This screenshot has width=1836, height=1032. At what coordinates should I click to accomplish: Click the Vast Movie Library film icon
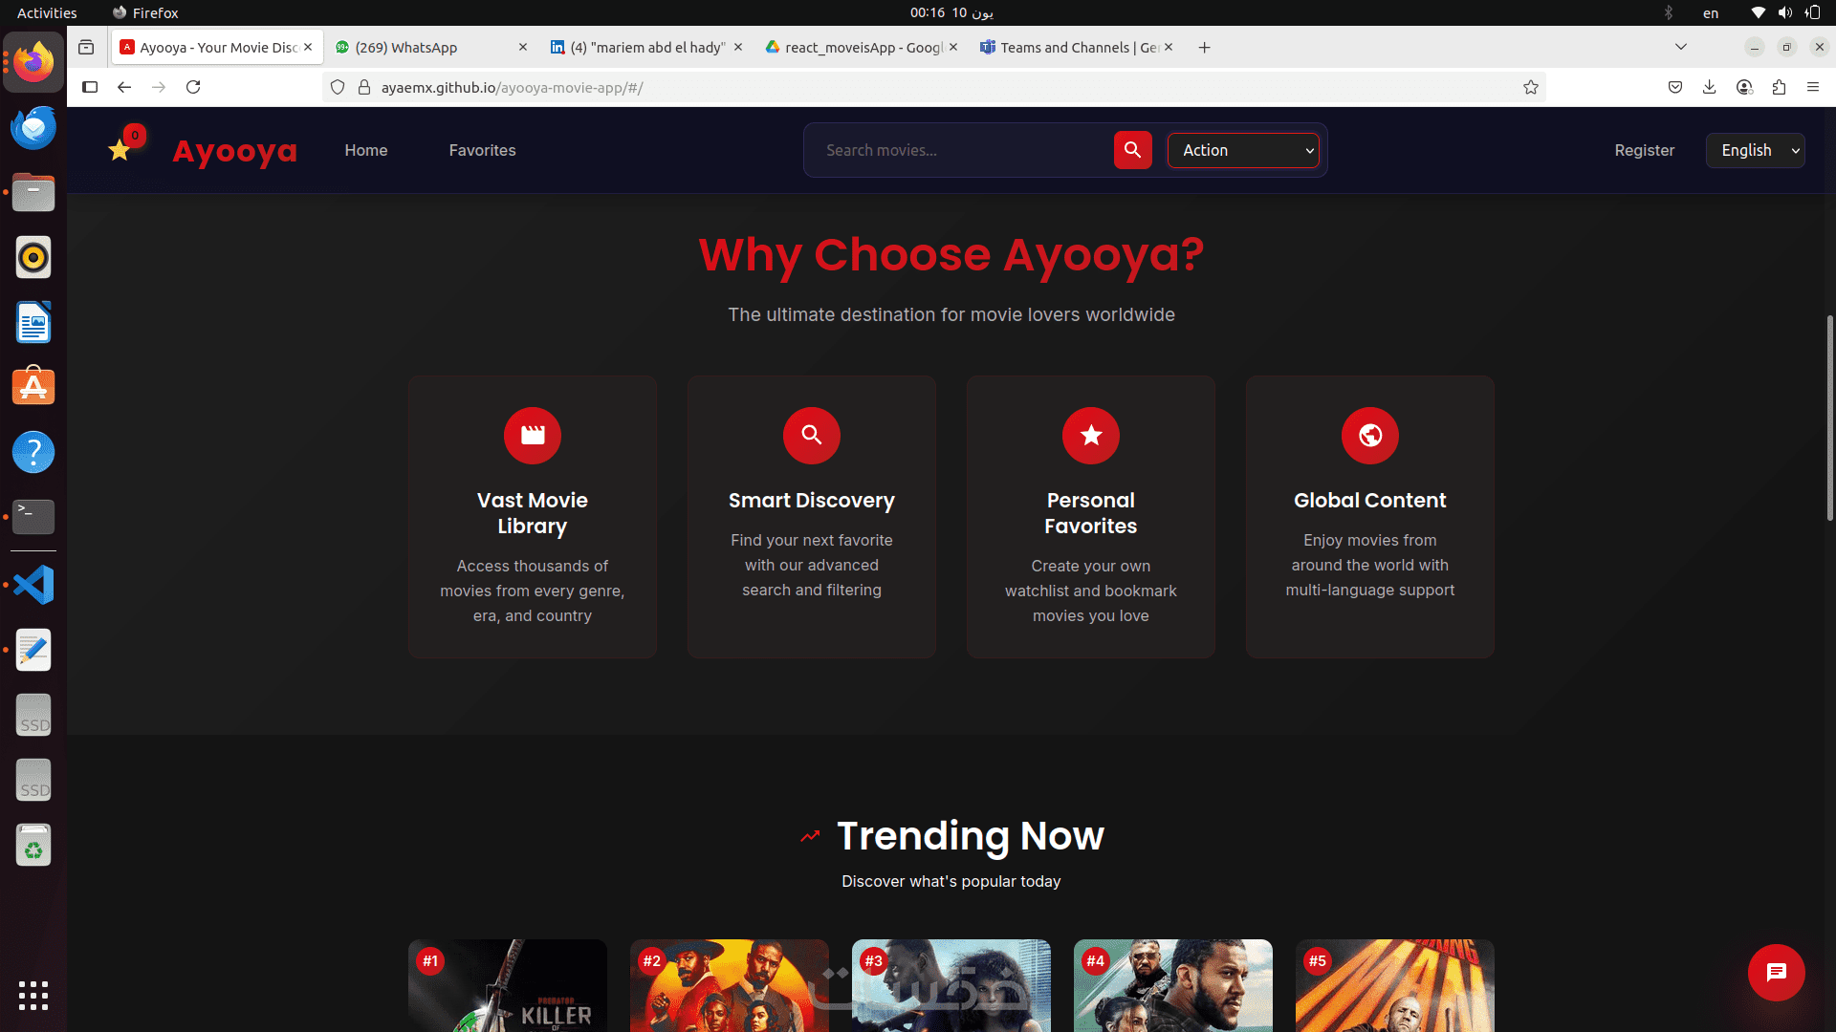pos(533,436)
